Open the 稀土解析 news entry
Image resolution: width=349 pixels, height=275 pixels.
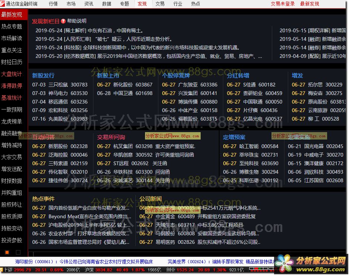[89, 30]
